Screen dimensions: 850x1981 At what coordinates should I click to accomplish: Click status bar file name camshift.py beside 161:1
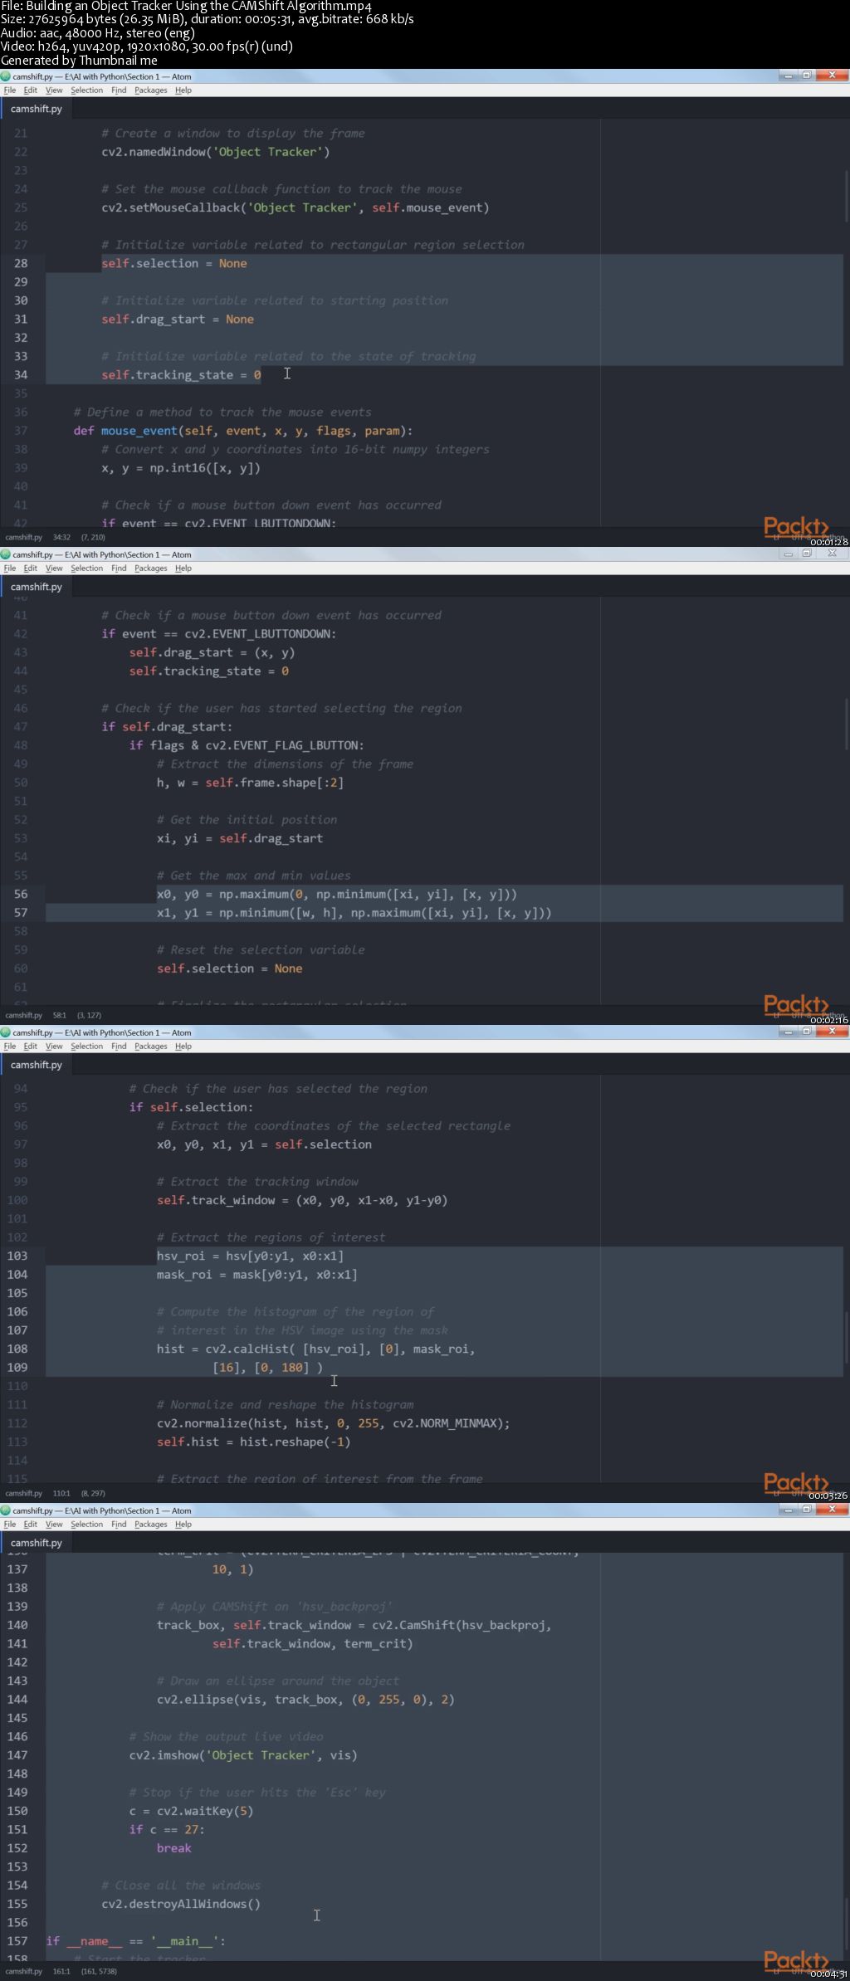23,1971
